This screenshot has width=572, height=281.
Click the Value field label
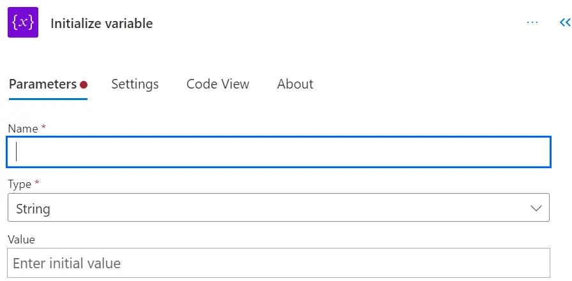tap(21, 240)
